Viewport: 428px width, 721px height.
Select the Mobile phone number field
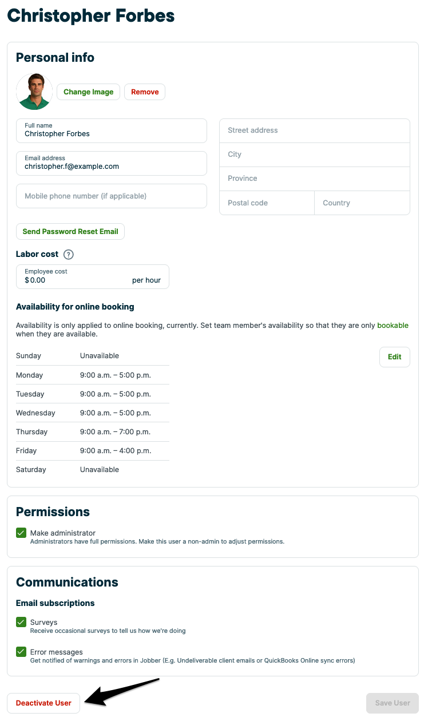pyautogui.click(x=112, y=196)
